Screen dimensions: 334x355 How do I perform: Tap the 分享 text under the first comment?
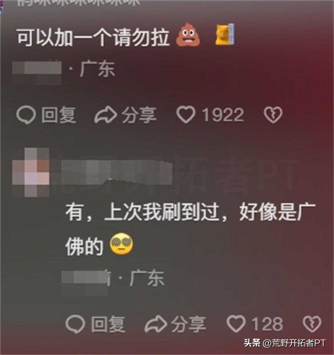click(x=139, y=115)
